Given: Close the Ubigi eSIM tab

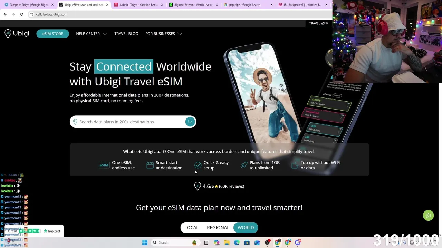Looking at the screenshot, I should (x=107, y=5).
